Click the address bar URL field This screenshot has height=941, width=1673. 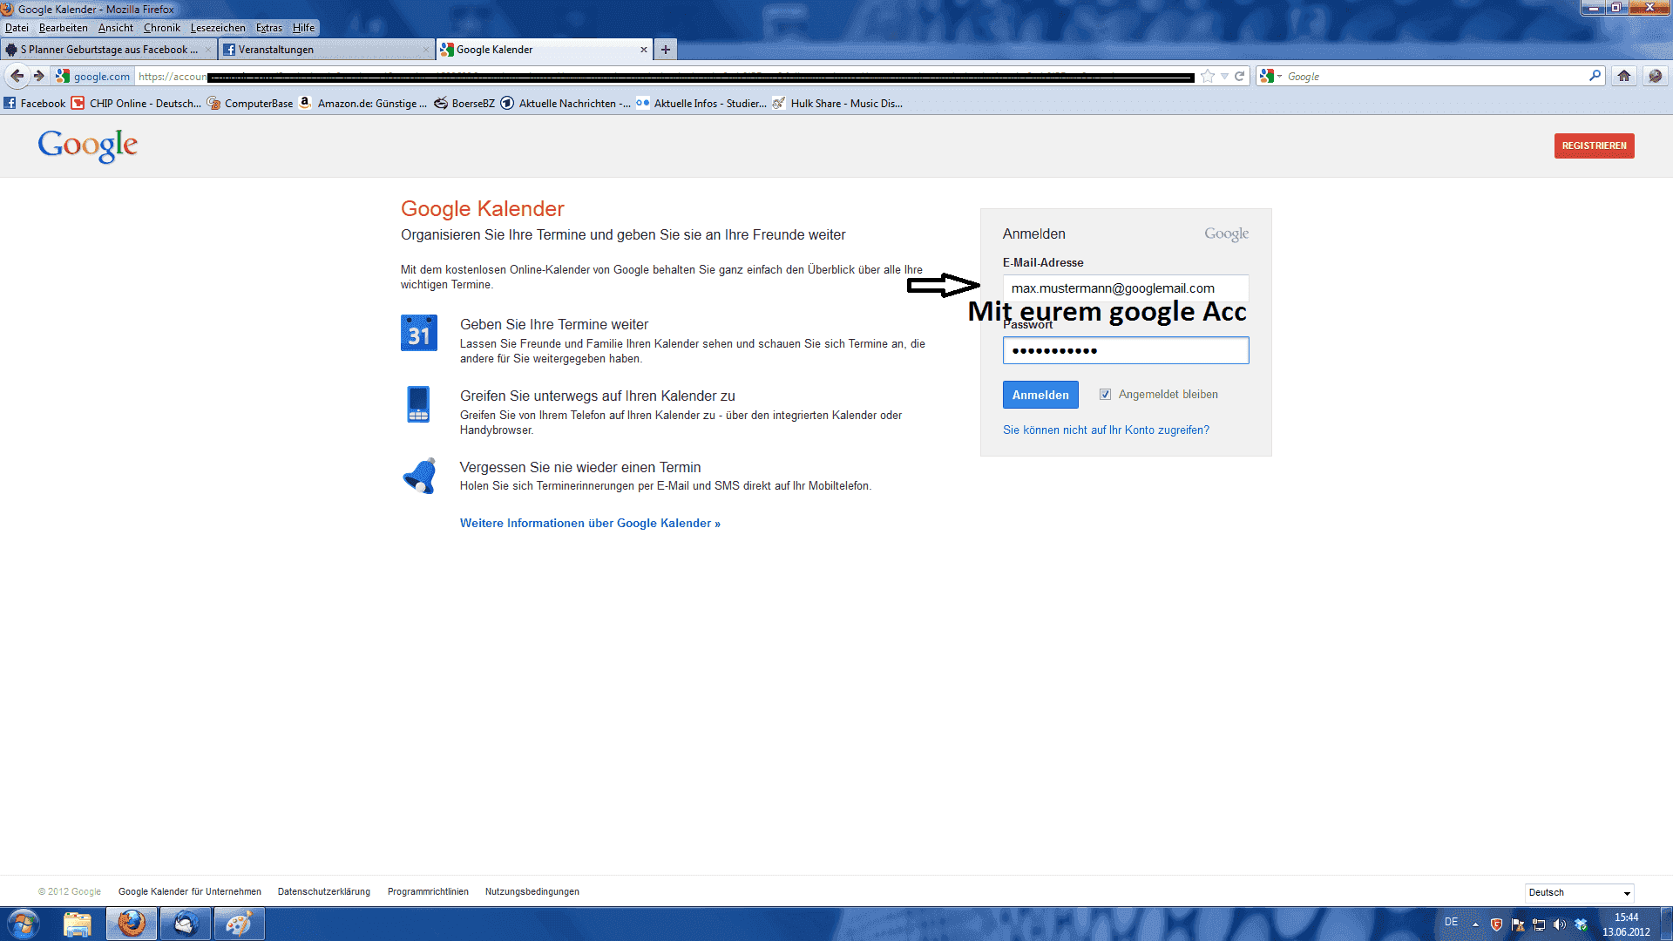667,77
